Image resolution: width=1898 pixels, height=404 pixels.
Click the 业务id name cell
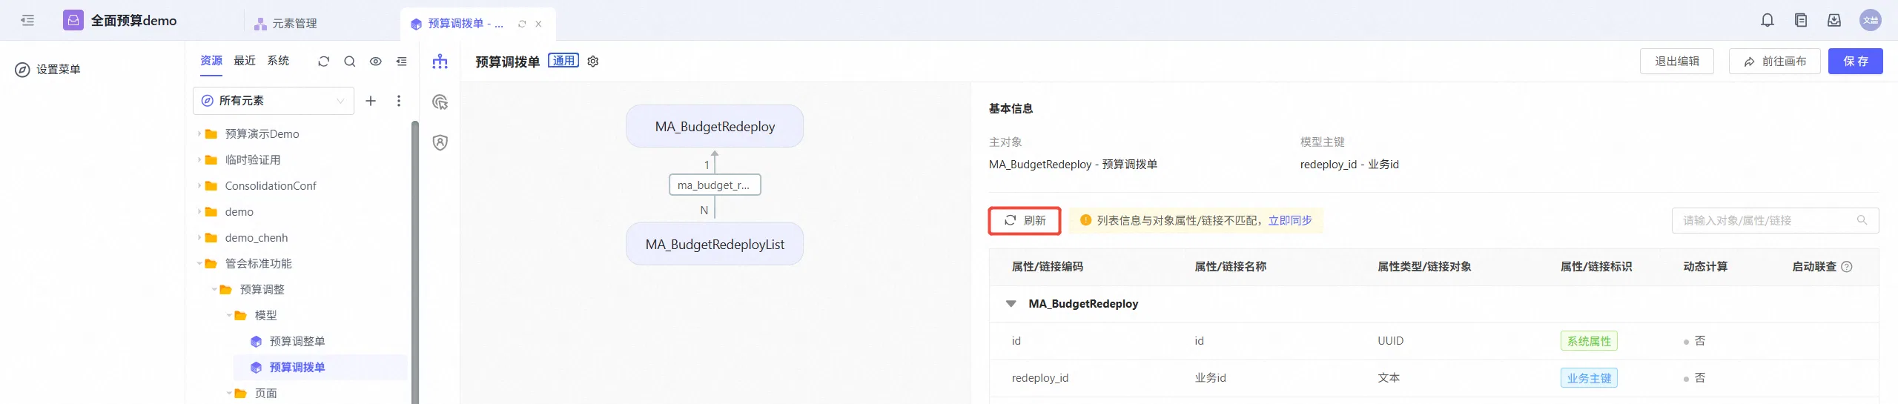pyautogui.click(x=1210, y=378)
